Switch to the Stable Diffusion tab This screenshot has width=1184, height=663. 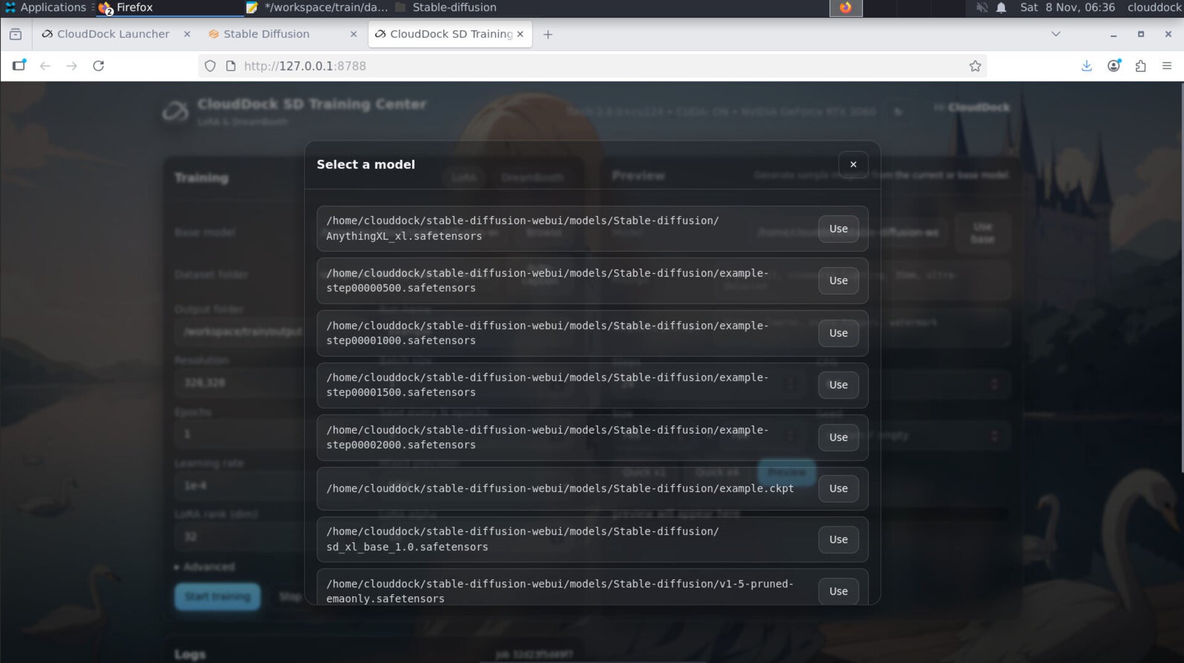point(265,34)
